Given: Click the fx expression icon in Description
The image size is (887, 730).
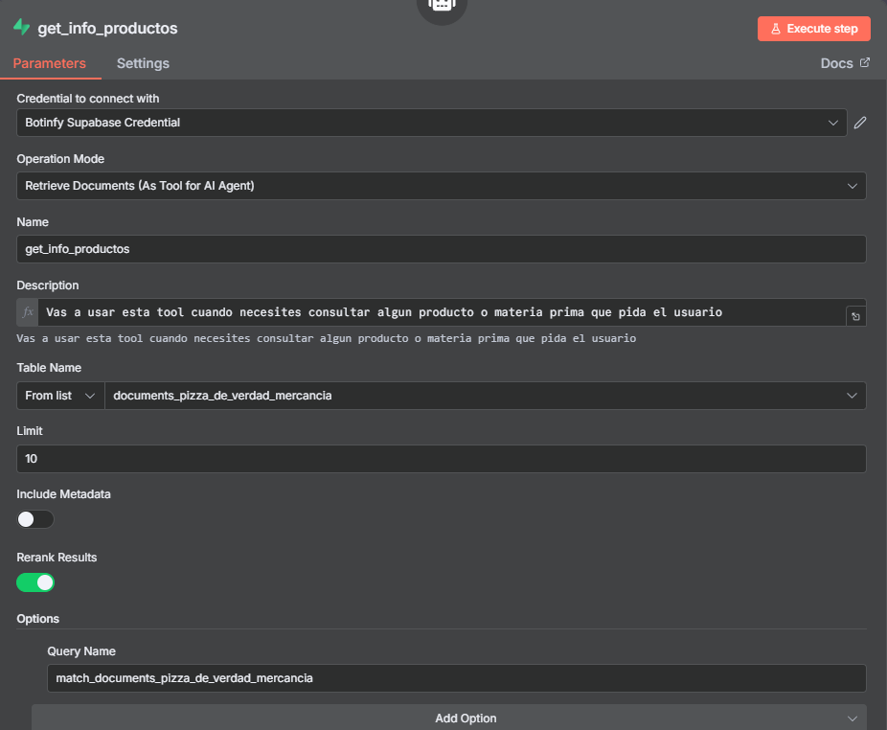Looking at the screenshot, I should (28, 312).
